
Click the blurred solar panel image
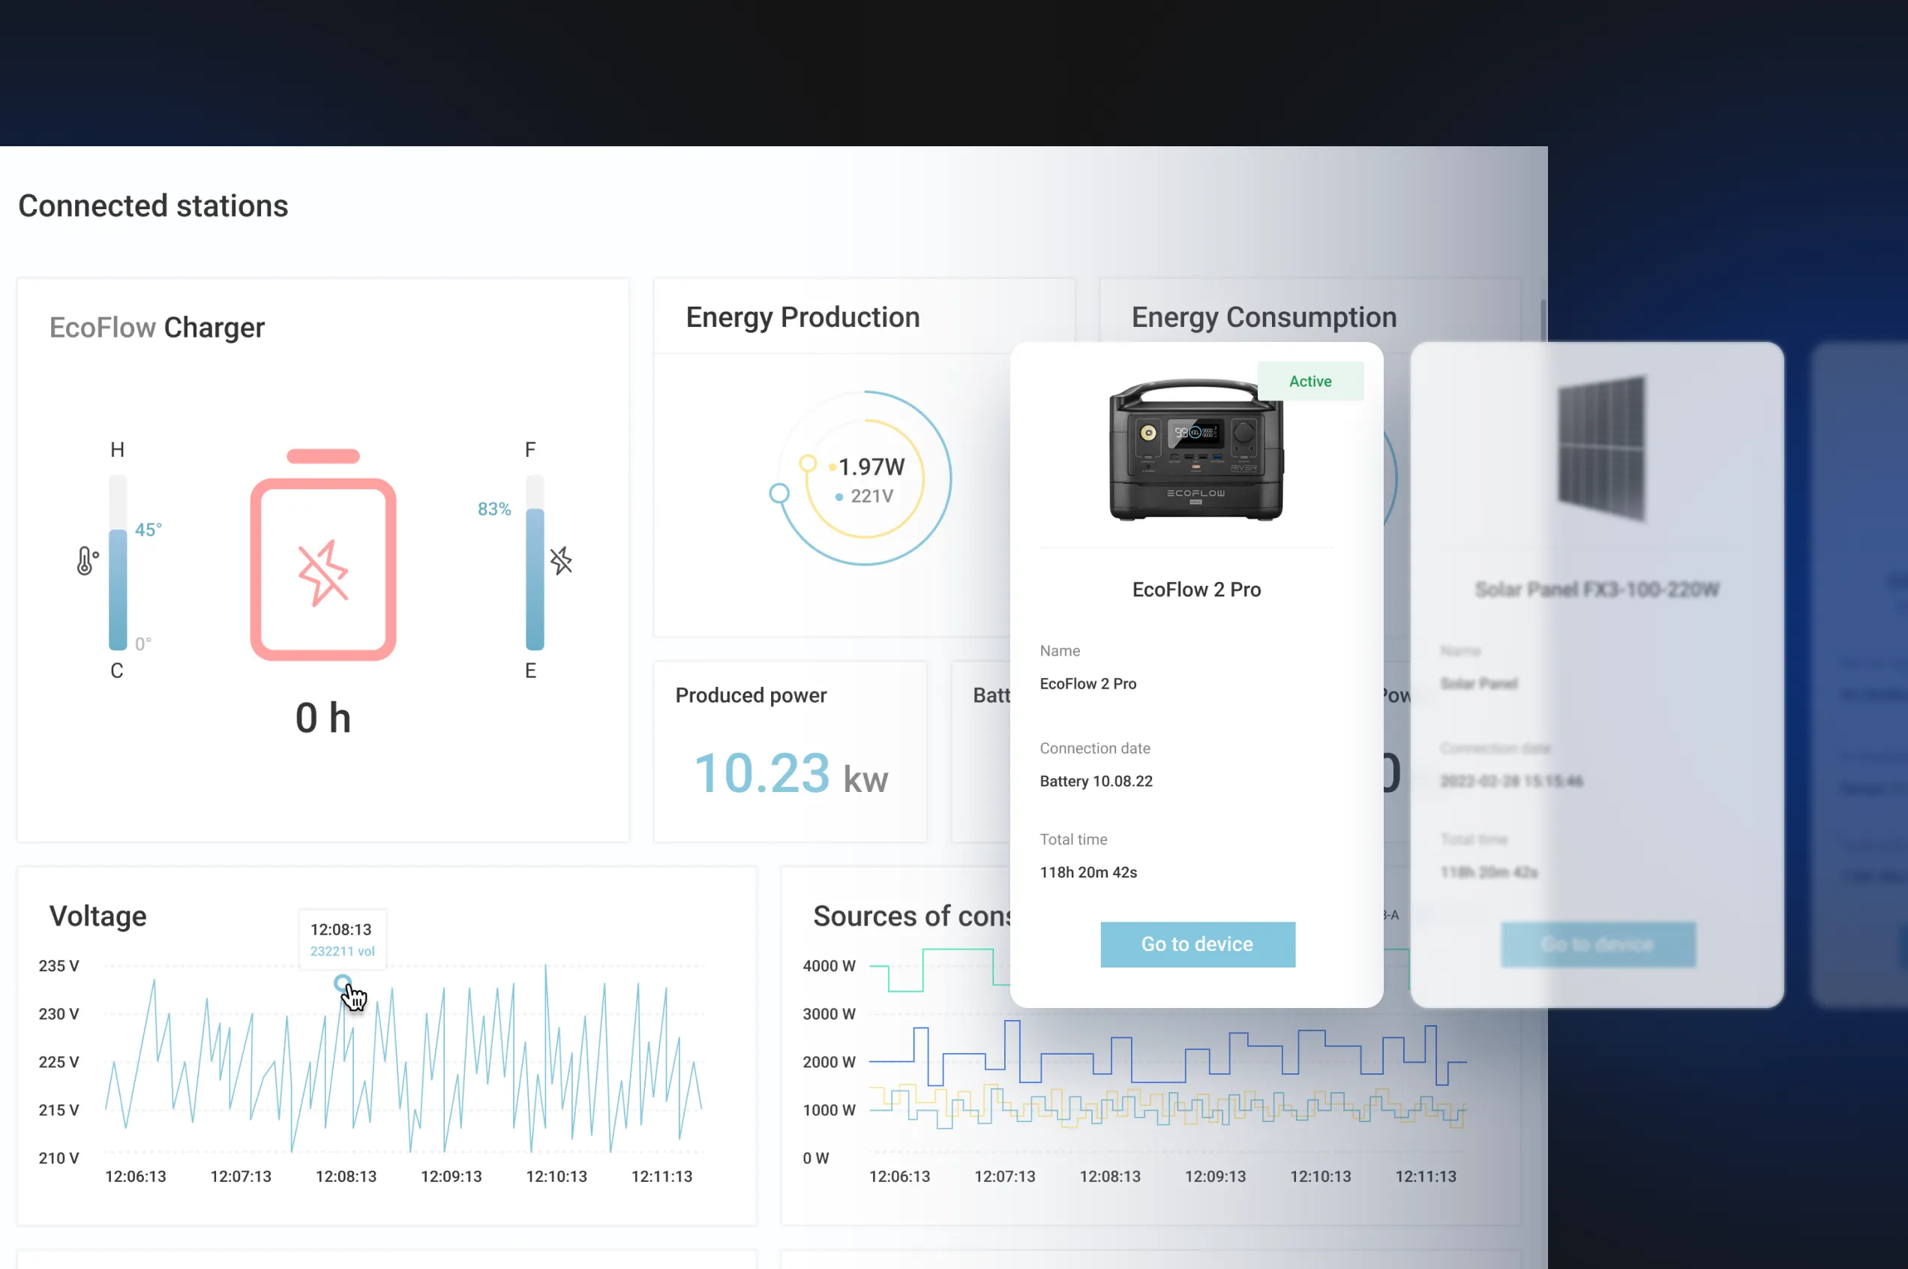point(1600,448)
